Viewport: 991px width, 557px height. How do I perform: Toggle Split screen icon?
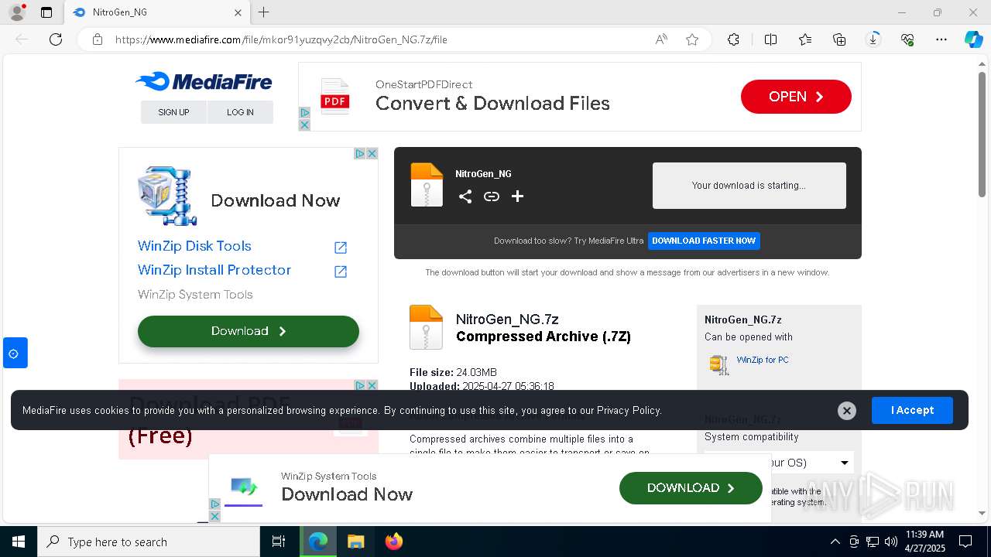[770, 39]
